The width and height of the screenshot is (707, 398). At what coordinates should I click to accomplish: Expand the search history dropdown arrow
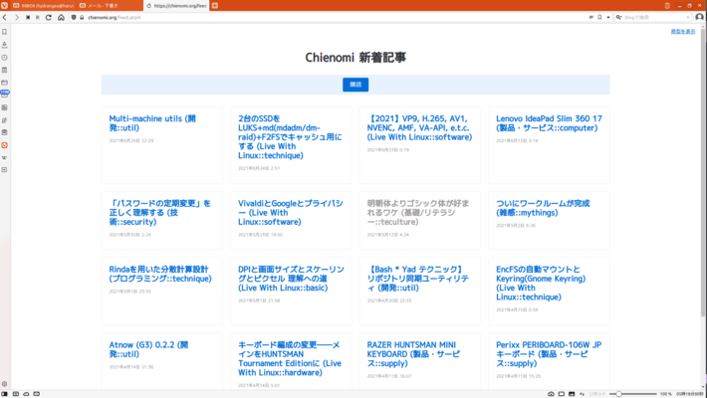[688, 18]
